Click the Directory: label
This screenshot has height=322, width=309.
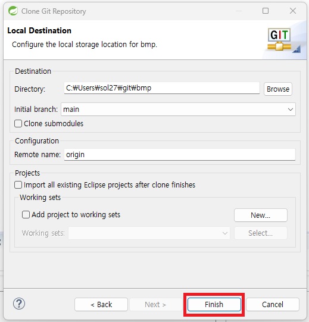pyautogui.click(x=30, y=89)
